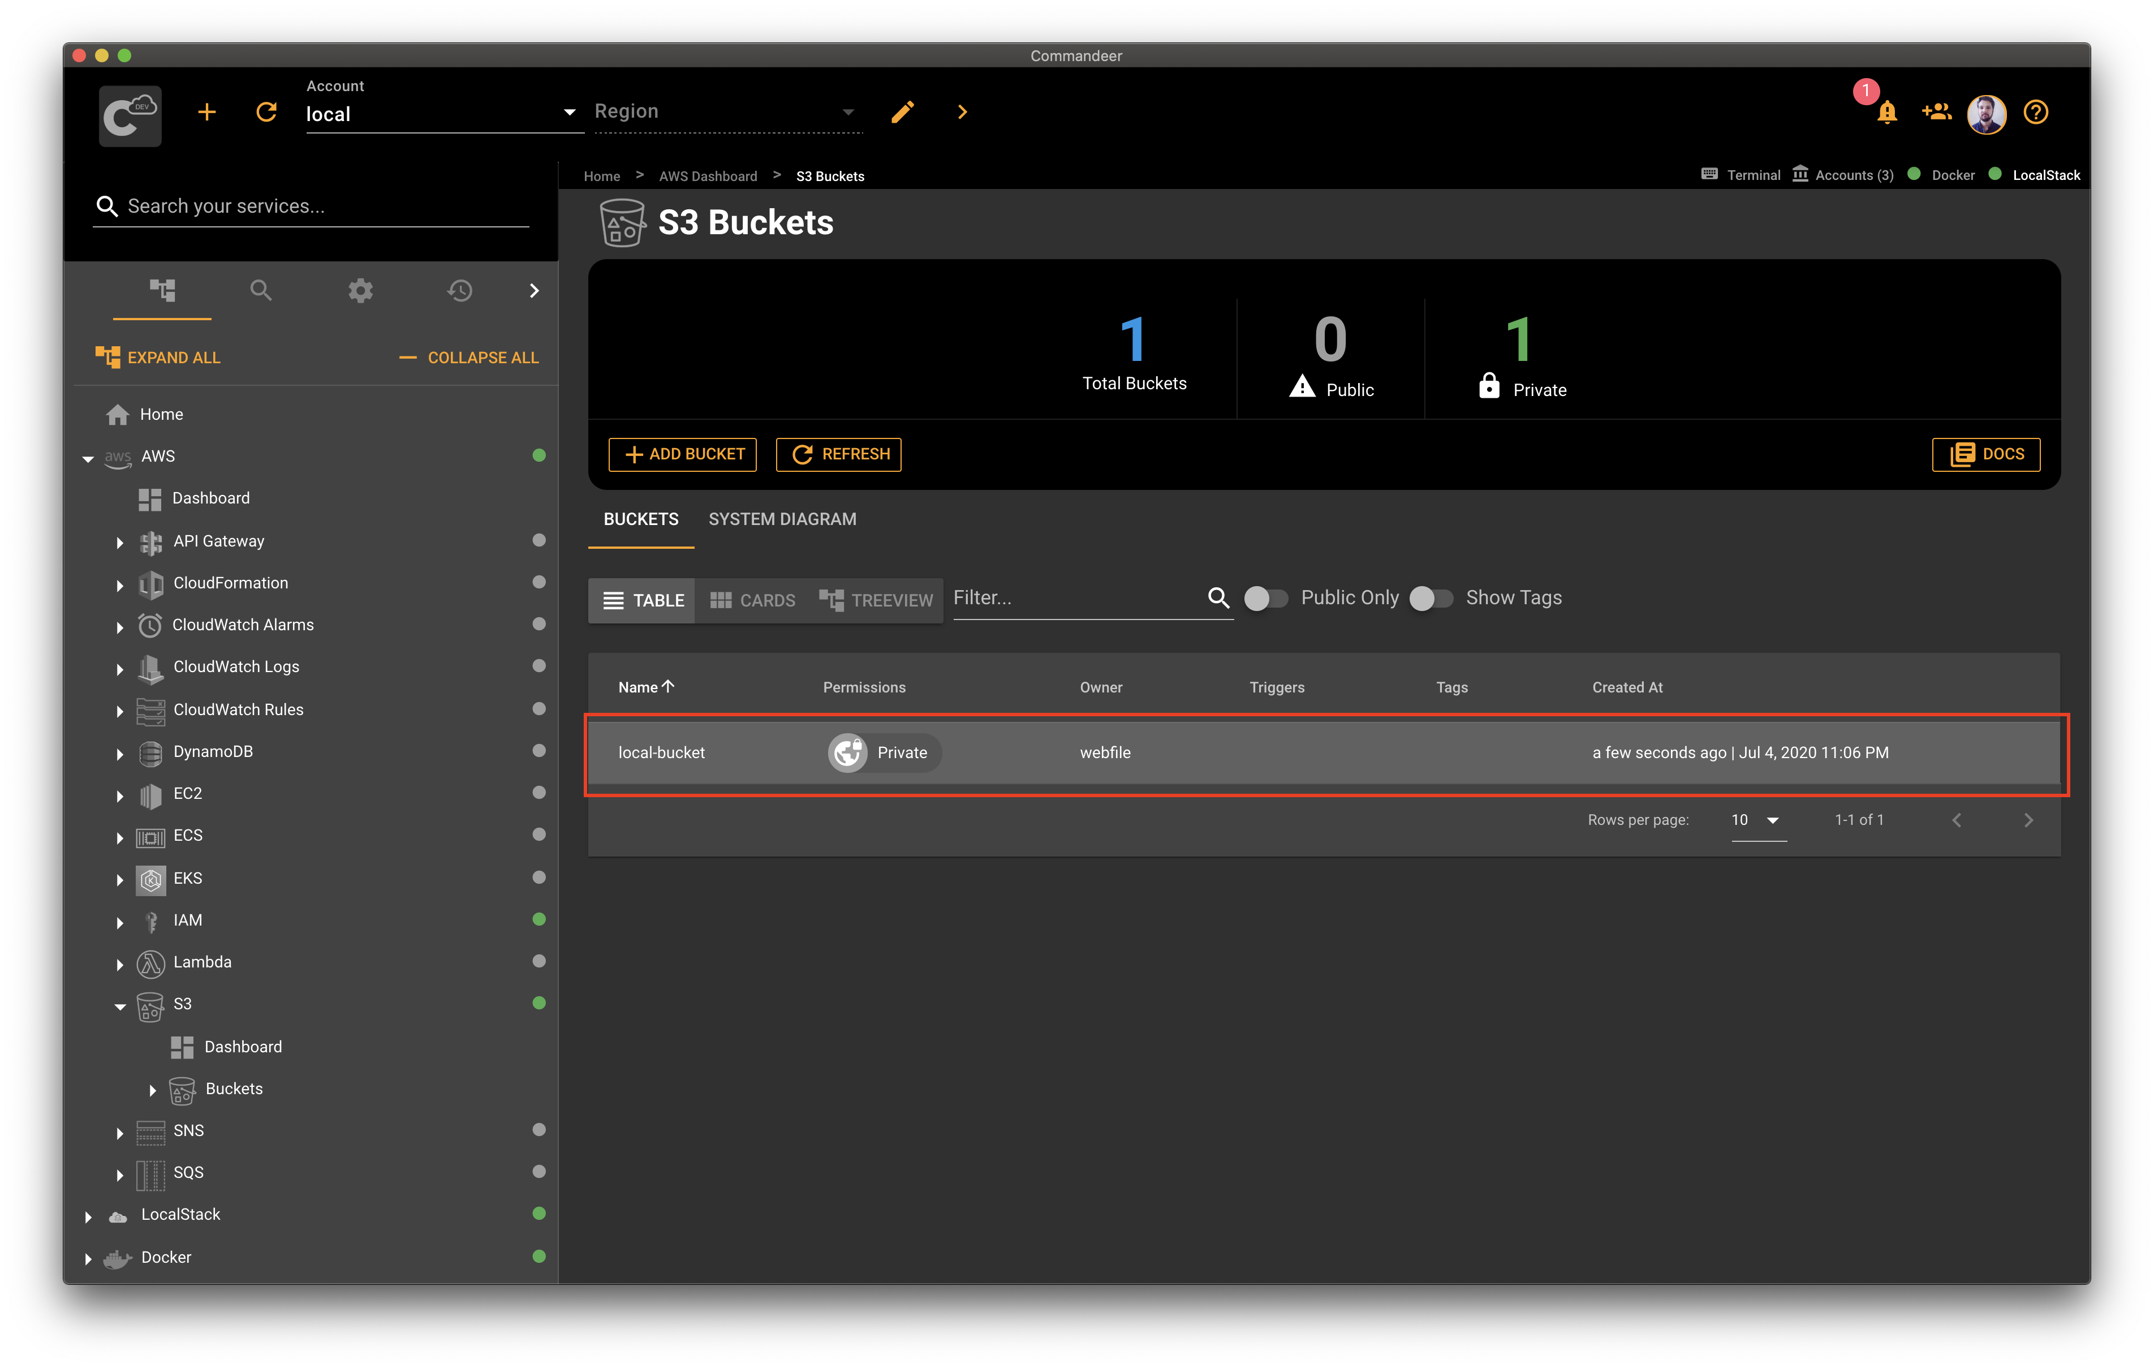Image resolution: width=2154 pixels, height=1368 pixels.
Task: Click the refresh icon next to Account
Action: point(266,112)
